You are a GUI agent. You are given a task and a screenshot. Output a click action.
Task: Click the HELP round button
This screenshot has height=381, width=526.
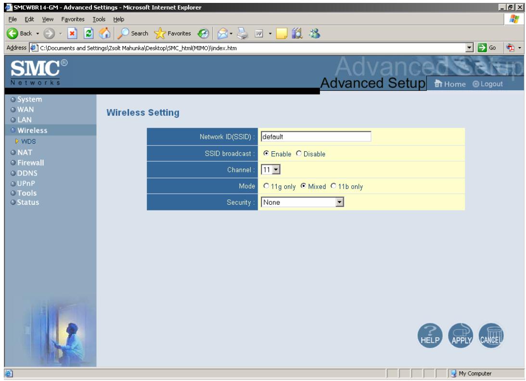pos(430,335)
